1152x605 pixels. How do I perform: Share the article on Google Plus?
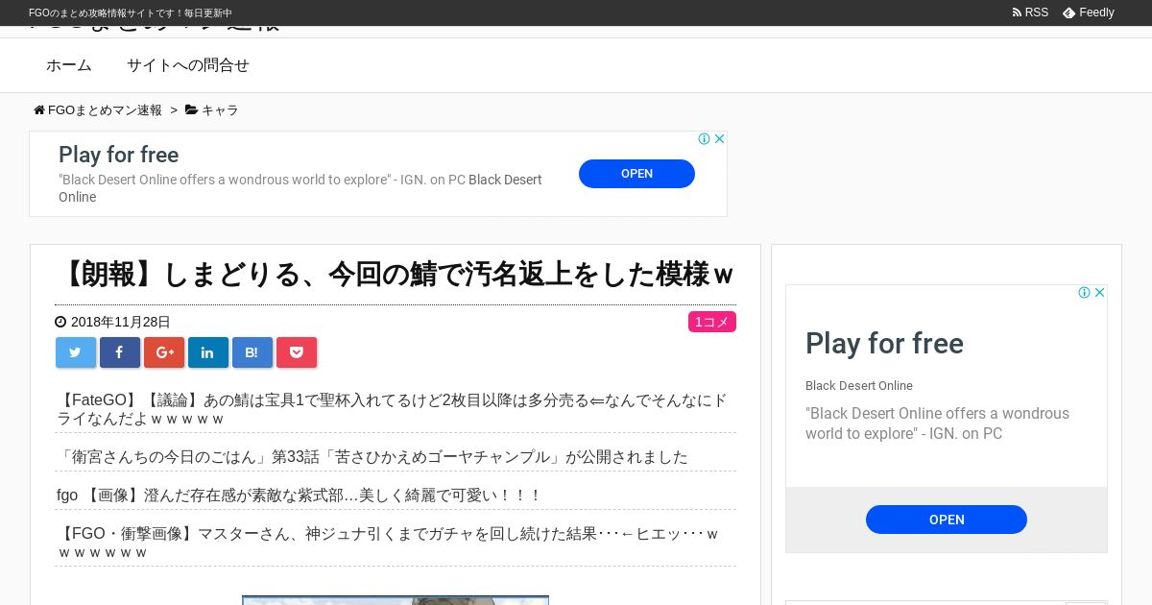(164, 352)
